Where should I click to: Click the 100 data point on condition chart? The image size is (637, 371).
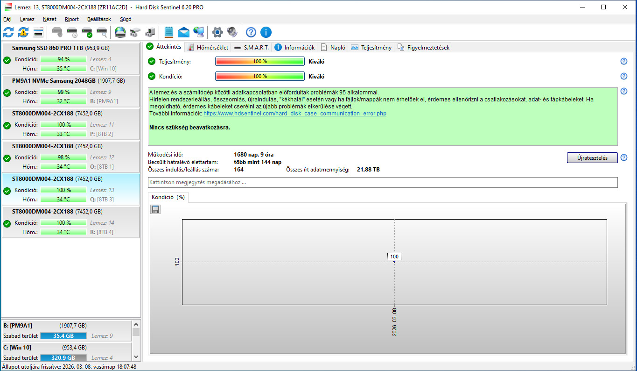(x=394, y=262)
